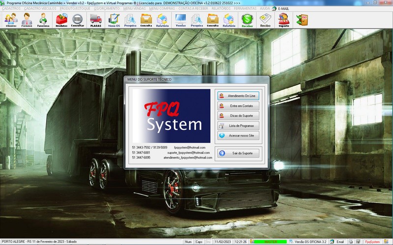Open the CADASTROS menu
This screenshot has width=393, height=245.
[x=11, y=9]
